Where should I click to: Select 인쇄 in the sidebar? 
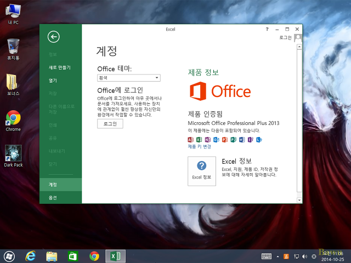pyautogui.click(x=53, y=125)
